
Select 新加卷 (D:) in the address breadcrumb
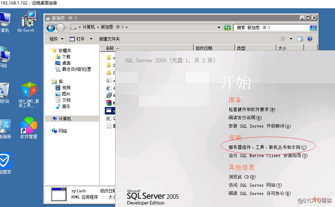point(112,27)
